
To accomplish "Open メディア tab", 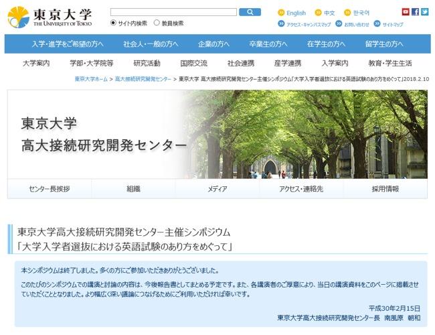I will (x=217, y=189).
